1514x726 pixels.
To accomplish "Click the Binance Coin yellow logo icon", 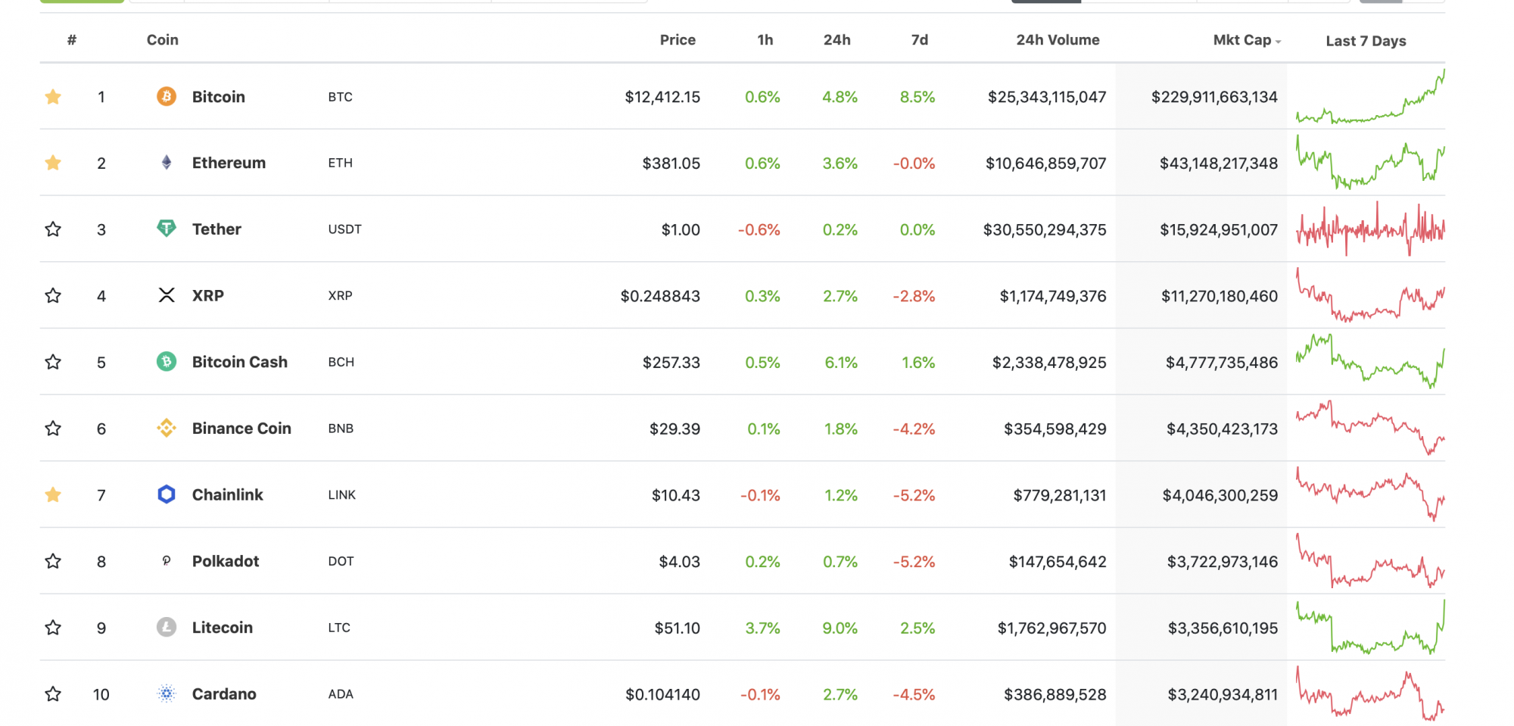I will pos(167,428).
